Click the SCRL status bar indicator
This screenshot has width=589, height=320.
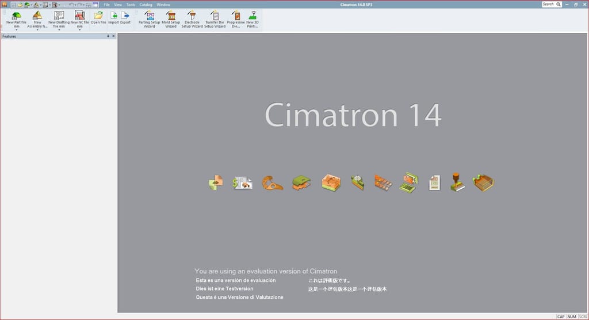point(583,317)
